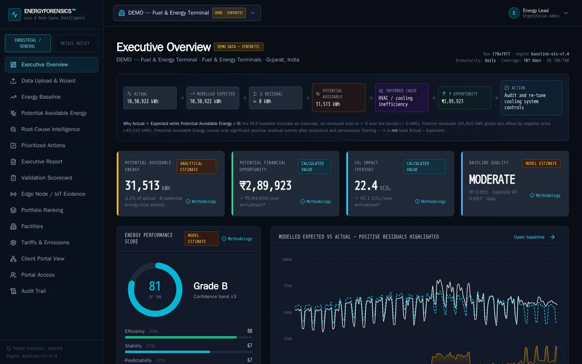The width and height of the screenshot is (582, 364).
Task: Click the Executive Overview grid icon in sidebar
Action: point(13,65)
